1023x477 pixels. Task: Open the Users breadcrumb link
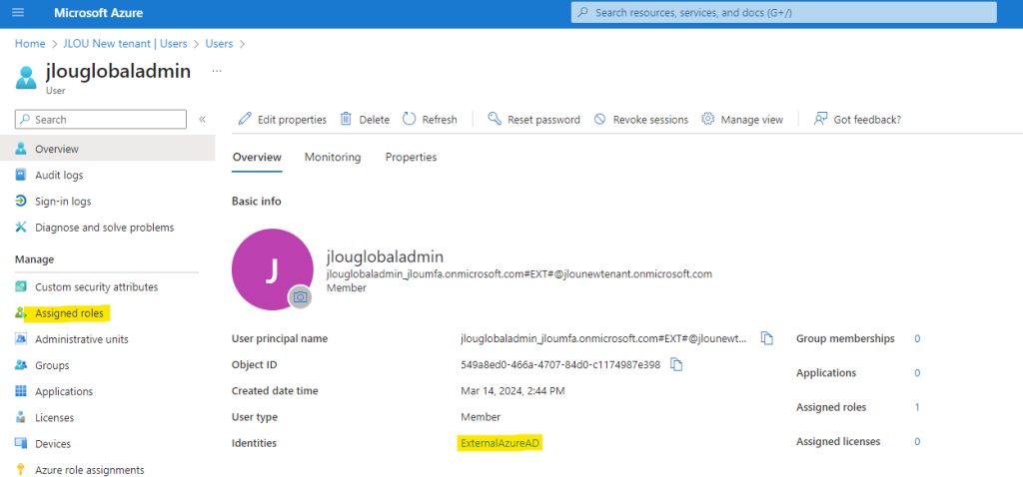tap(219, 44)
